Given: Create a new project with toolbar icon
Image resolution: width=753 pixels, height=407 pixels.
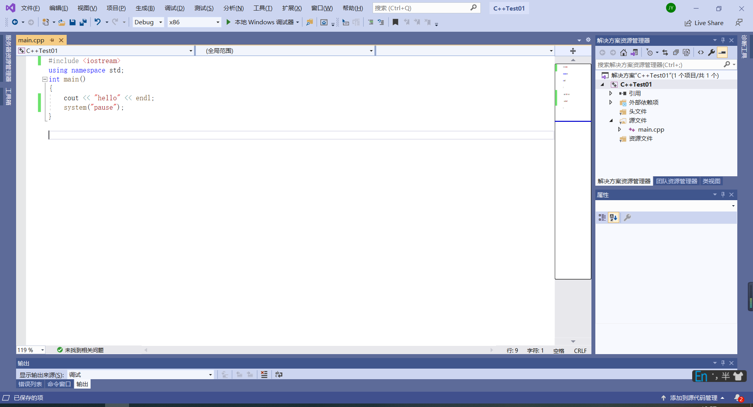Looking at the screenshot, I should pyautogui.click(x=46, y=22).
